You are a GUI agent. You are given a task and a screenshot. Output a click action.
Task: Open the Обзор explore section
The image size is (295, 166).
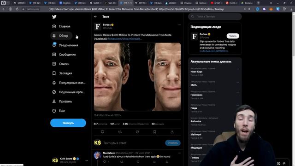(x=61, y=36)
